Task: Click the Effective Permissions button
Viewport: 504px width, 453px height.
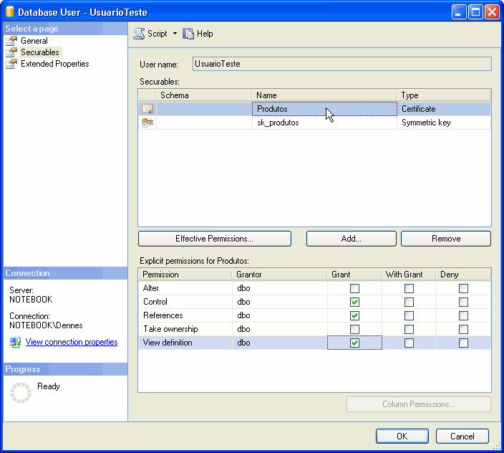Action: pos(214,239)
